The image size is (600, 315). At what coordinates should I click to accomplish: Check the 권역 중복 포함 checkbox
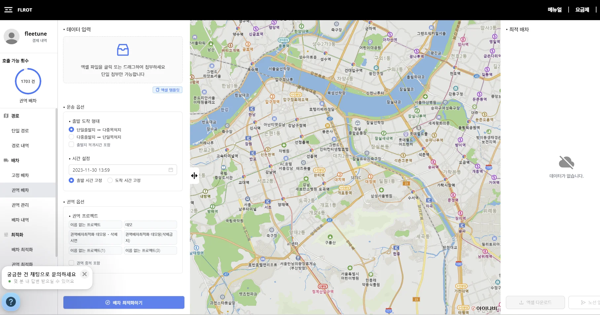(x=71, y=263)
